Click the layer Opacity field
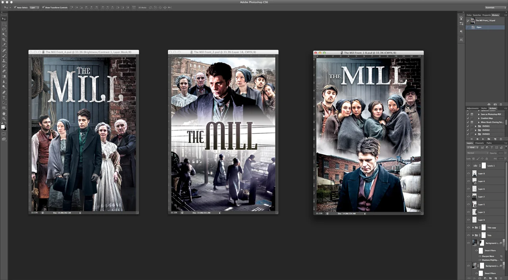 [501, 153]
